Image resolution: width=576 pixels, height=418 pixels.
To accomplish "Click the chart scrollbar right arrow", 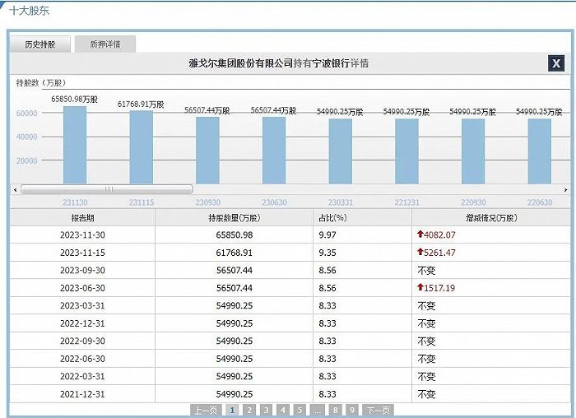I will 565,189.
